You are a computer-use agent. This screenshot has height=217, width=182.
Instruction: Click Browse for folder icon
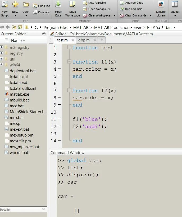click(20, 27)
